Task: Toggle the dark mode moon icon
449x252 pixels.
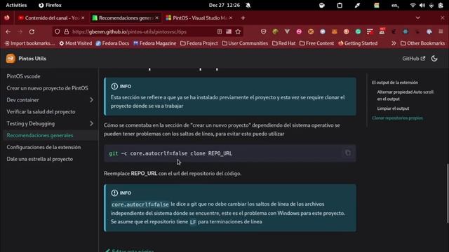Action: pyautogui.click(x=434, y=59)
